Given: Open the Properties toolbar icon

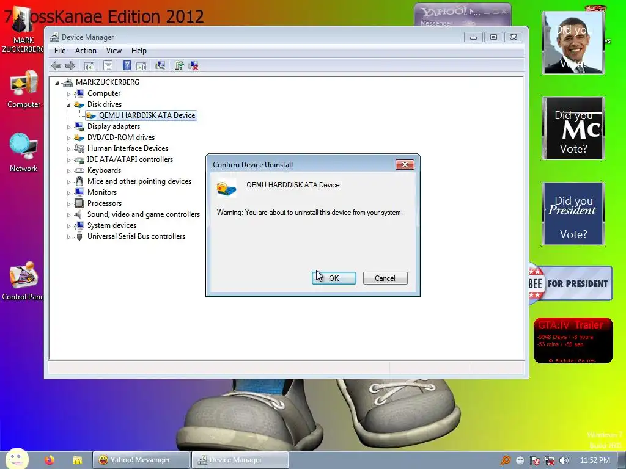Looking at the screenshot, I should click(108, 65).
